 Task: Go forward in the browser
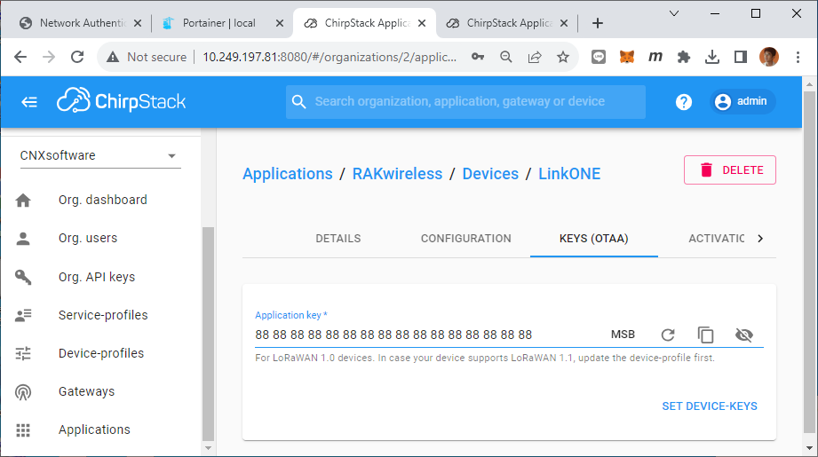(49, 57)
